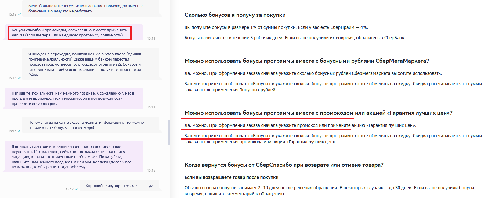488x198 pixels.
Task: Click the heading about bonuses with СберМегаМаркет bonus rubles
Action: click(307, 61)
